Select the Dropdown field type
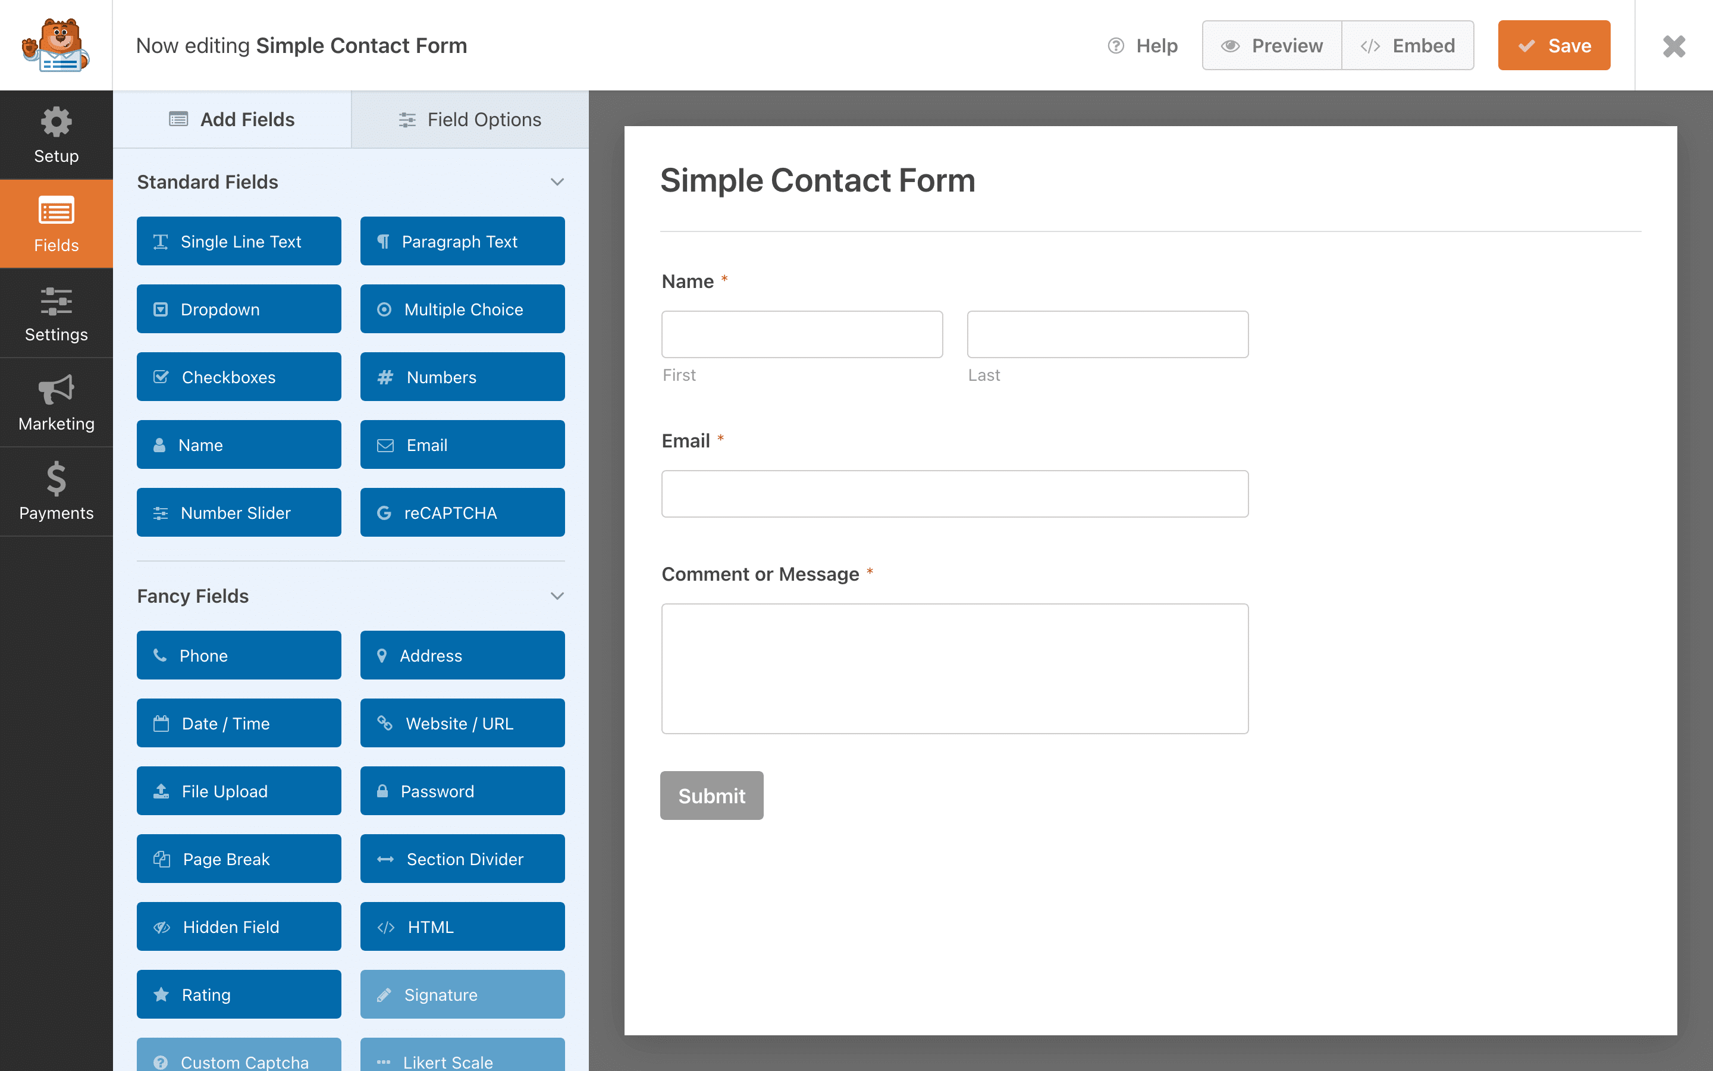 [x=240, y=308]
